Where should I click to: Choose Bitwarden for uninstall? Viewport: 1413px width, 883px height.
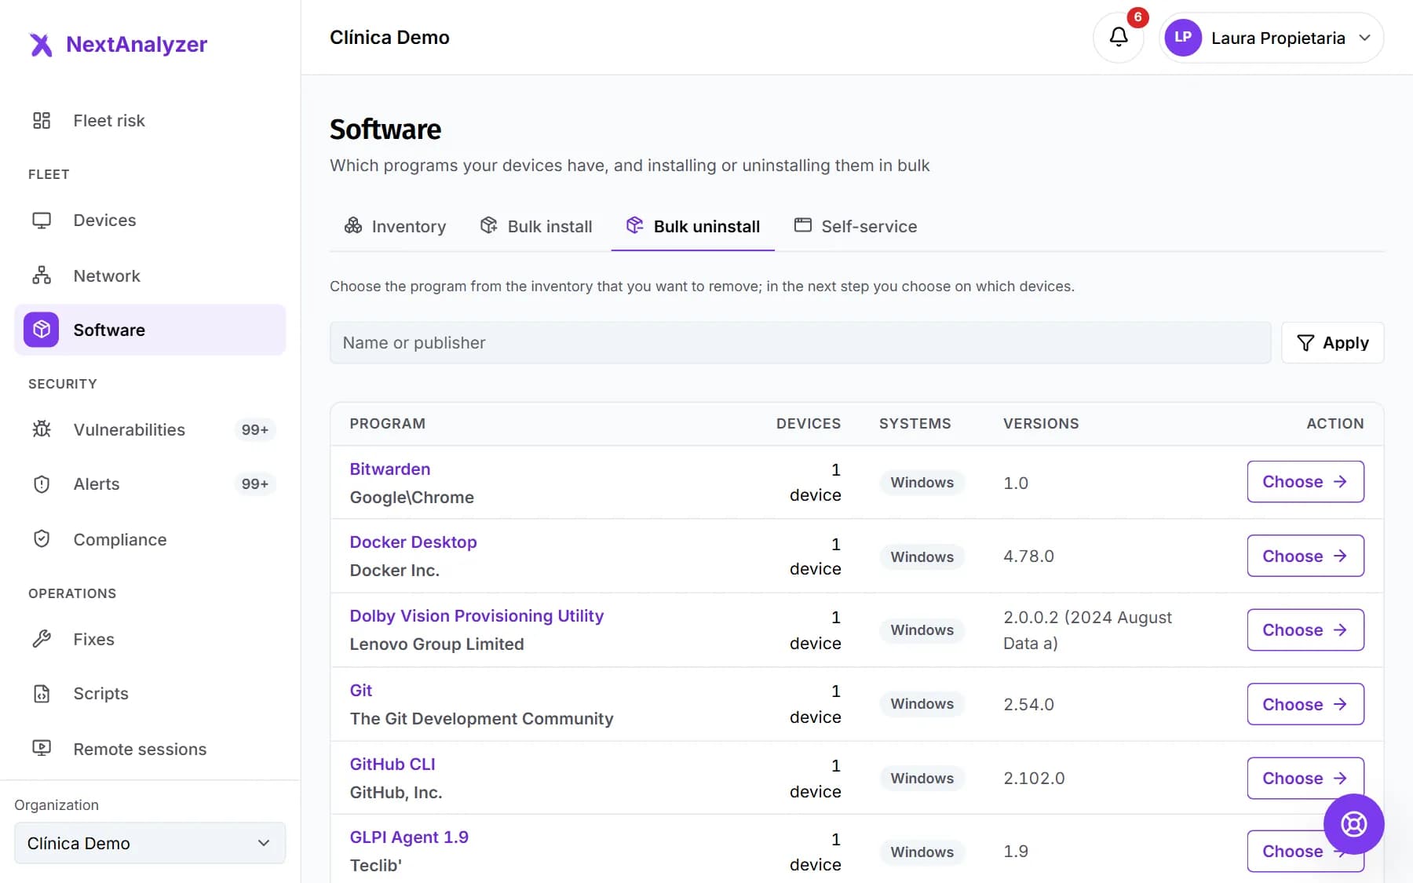point(1305,482)
